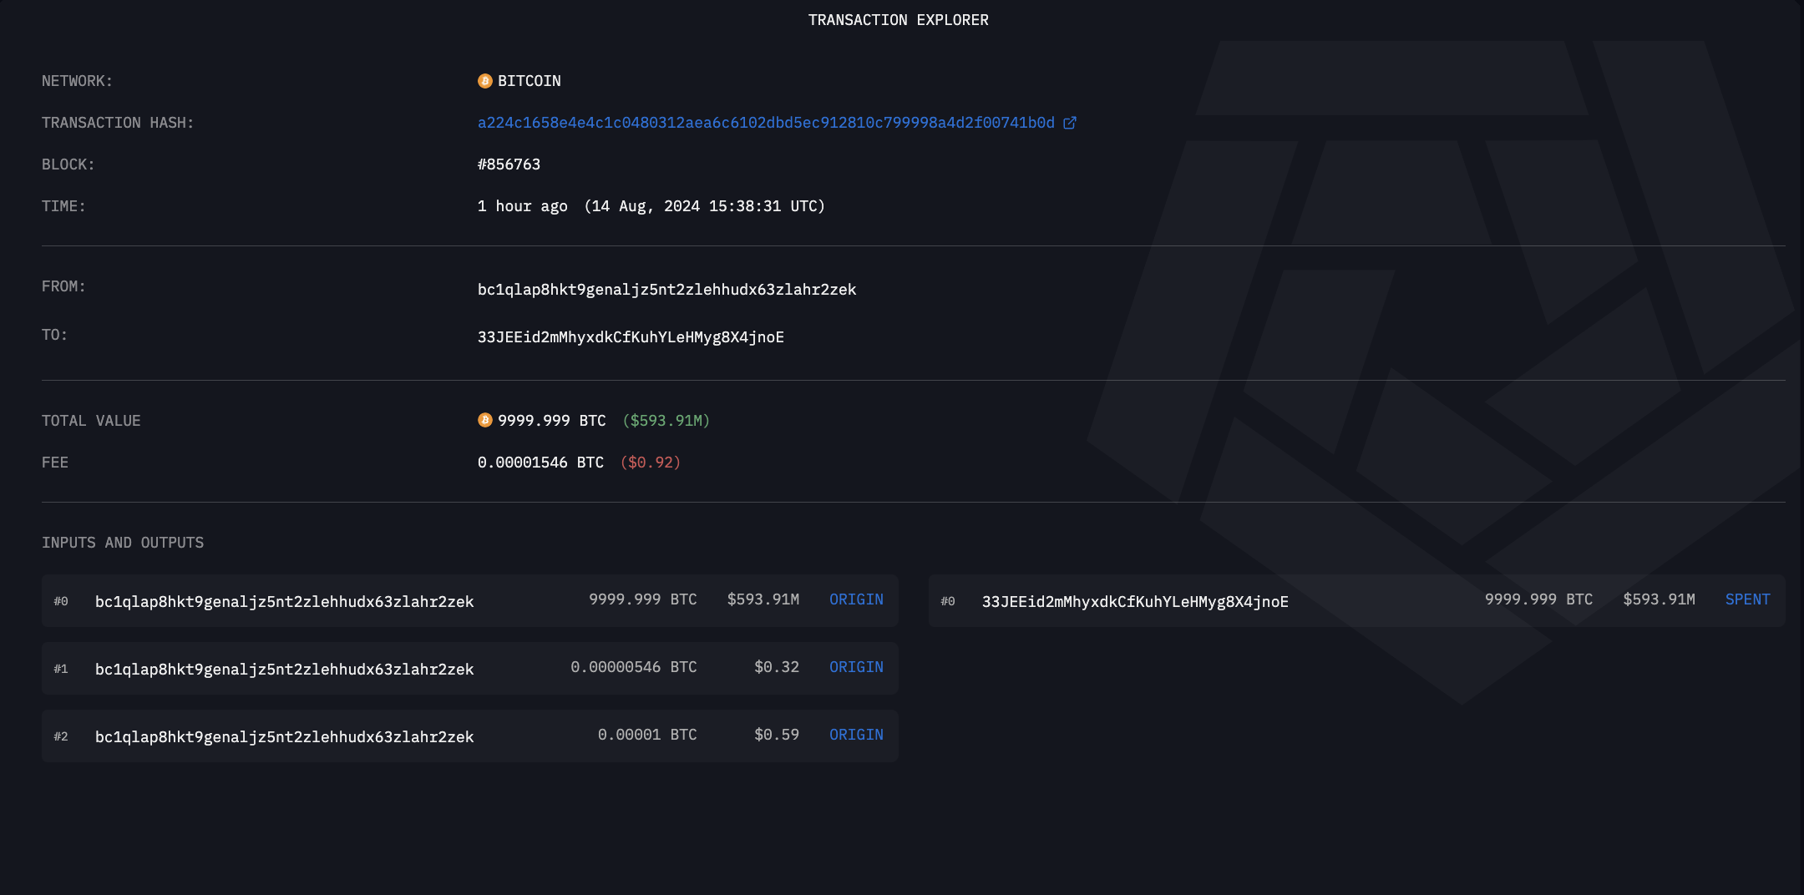
Task: Select input #2 address with 0.00001 BTC
Action: coord(284,736)
